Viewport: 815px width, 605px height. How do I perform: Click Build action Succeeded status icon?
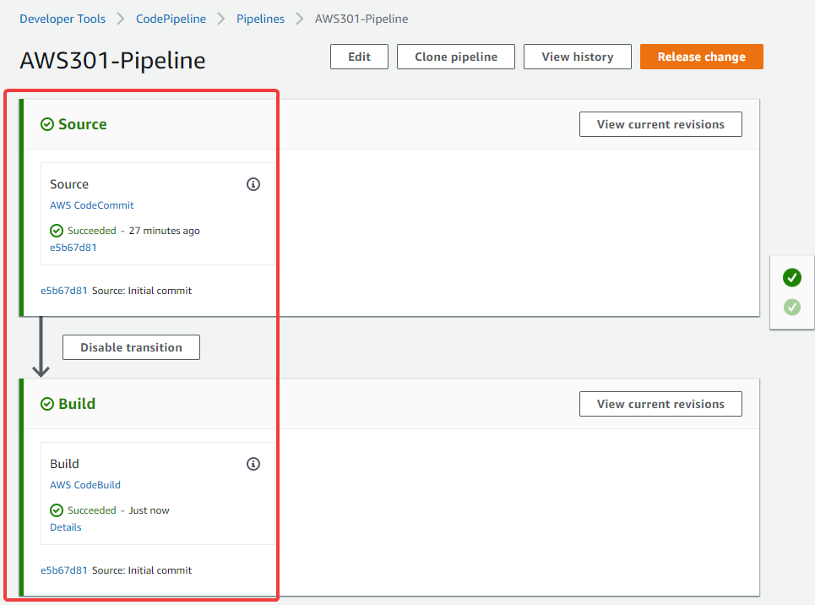57,510
